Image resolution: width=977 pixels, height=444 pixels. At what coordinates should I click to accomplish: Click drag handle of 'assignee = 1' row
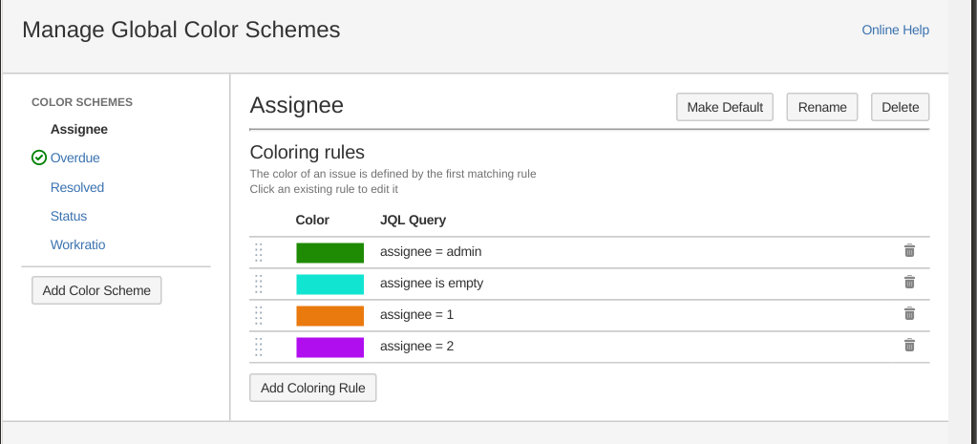point(259,315)
